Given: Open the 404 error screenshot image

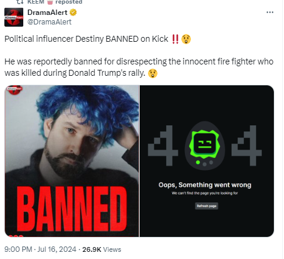Looking at the screenshot, I should pyautogui.click(x=207, y=161).
